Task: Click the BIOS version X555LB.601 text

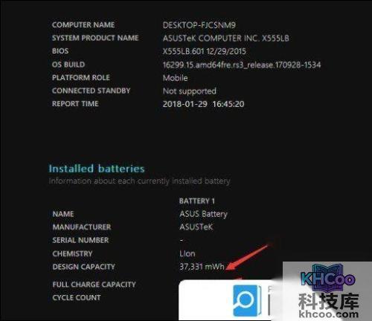Action: click(183, 51)
